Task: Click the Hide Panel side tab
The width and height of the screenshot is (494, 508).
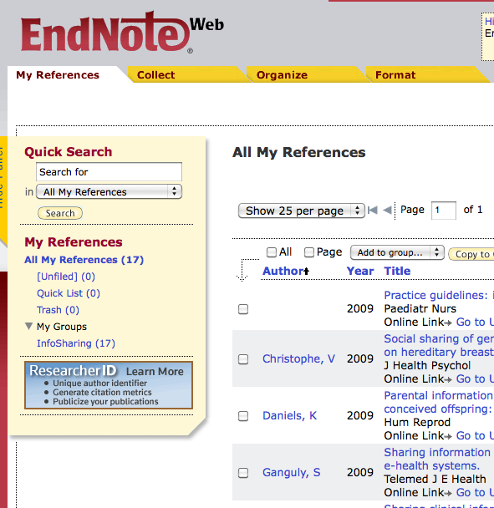Action: tap(3, 191)
